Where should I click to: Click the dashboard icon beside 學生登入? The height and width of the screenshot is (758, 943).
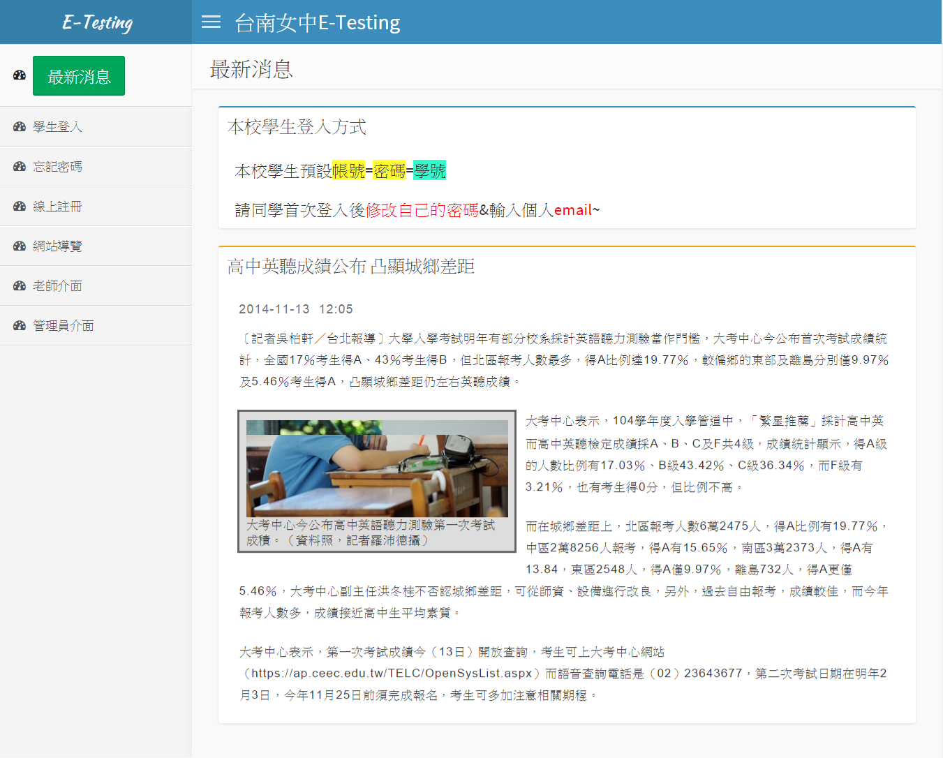(20, 127)
